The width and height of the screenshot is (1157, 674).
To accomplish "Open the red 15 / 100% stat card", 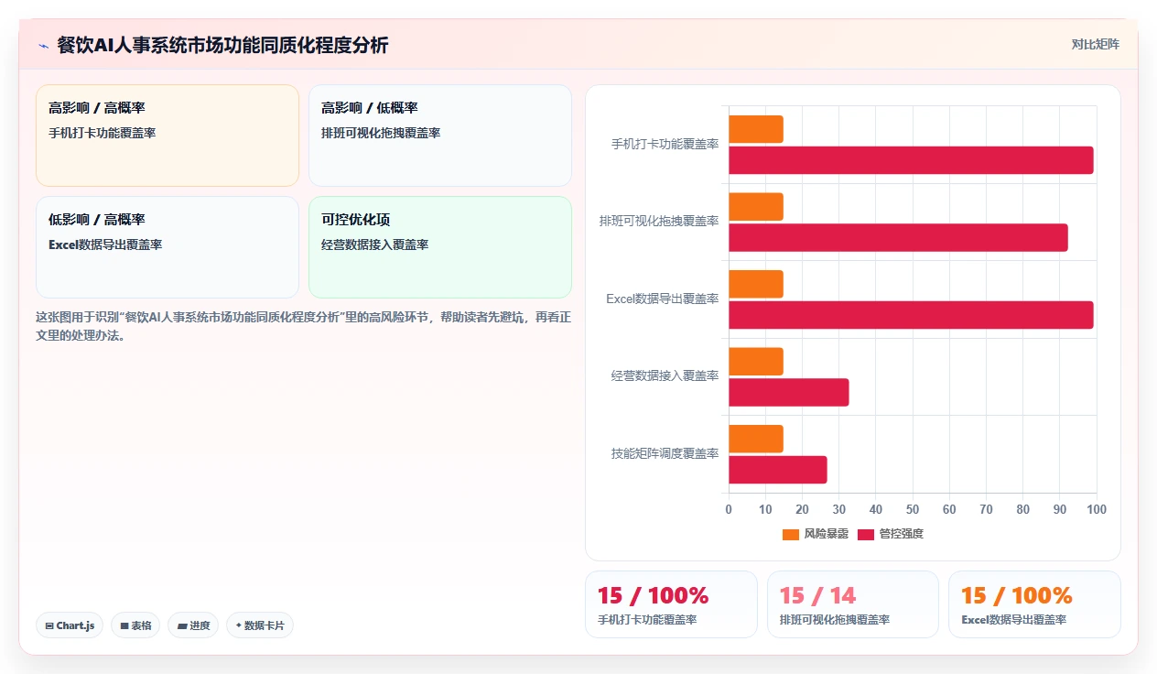I will tap(672, 604).
